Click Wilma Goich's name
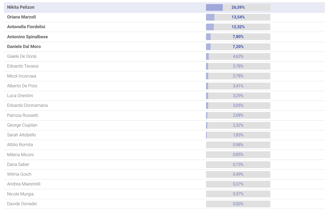This screenshot has width=329, height=209. tap(19, 174)
